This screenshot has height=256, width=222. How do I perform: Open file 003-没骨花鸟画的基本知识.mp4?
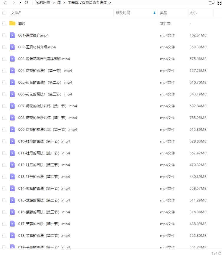pos(44,59)
